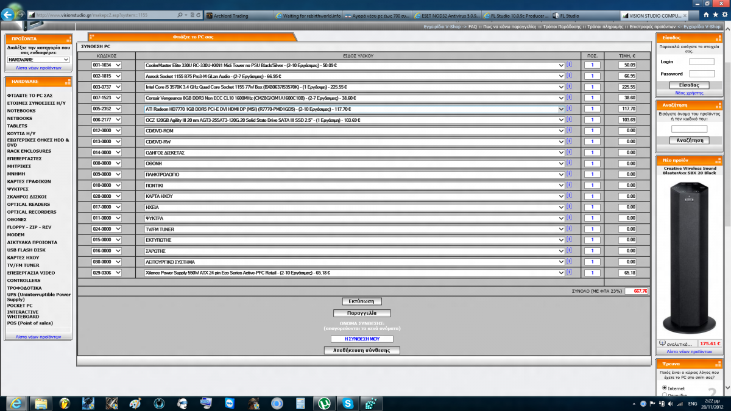Viewport: 731px width, 411px height.
Task: Open code dropdown 003-0737
Action: pyautogui.click(x=107, y=87)
